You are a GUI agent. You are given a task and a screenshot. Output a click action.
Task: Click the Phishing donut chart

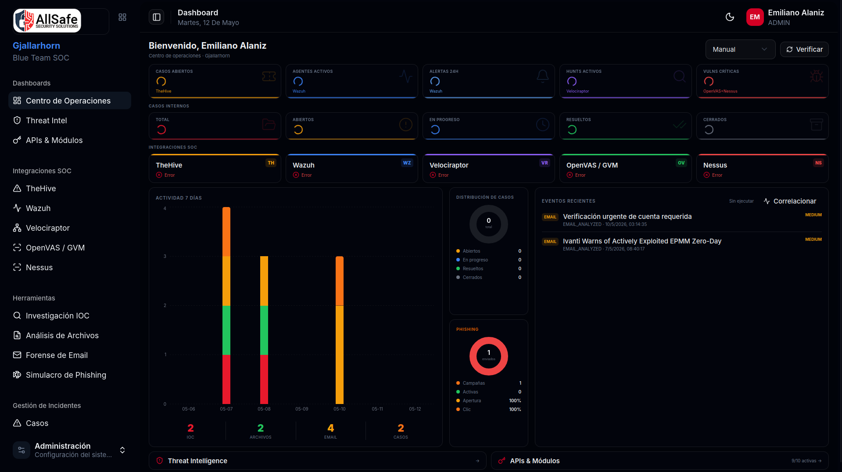pyautogui.click(x=489, y=356)
